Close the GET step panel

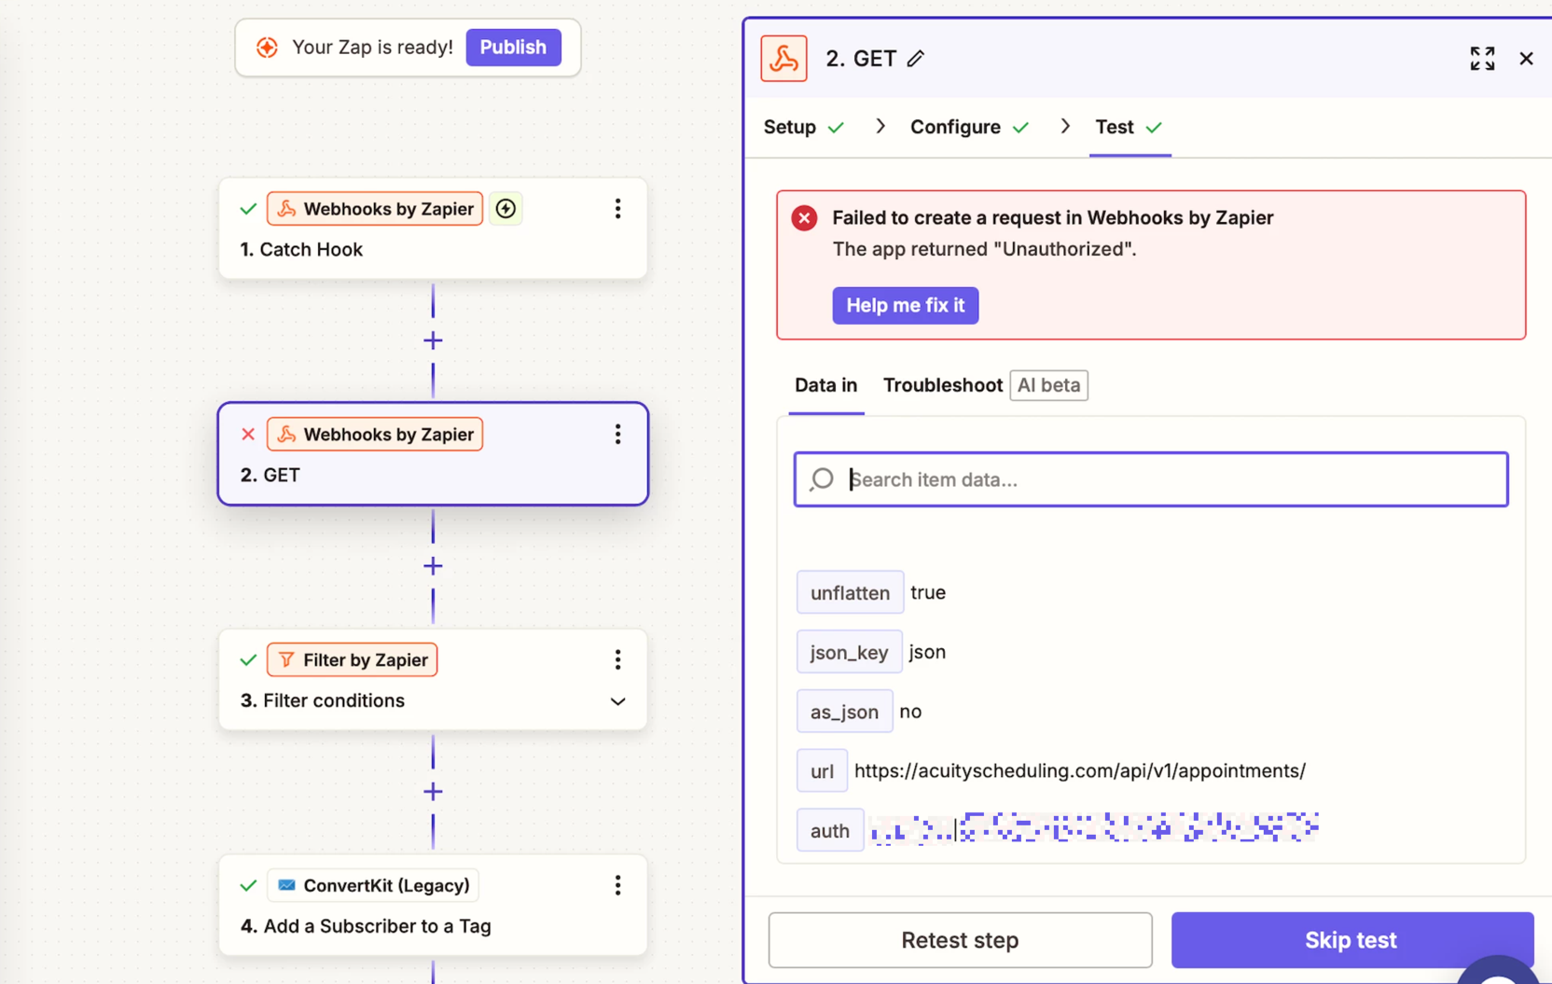[1526, 59]
